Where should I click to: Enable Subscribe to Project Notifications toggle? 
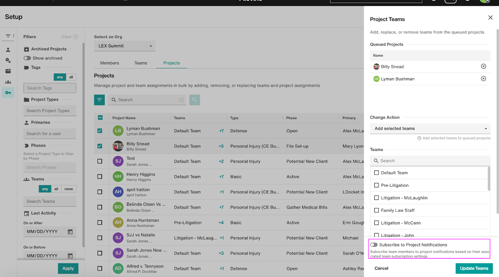374,245
